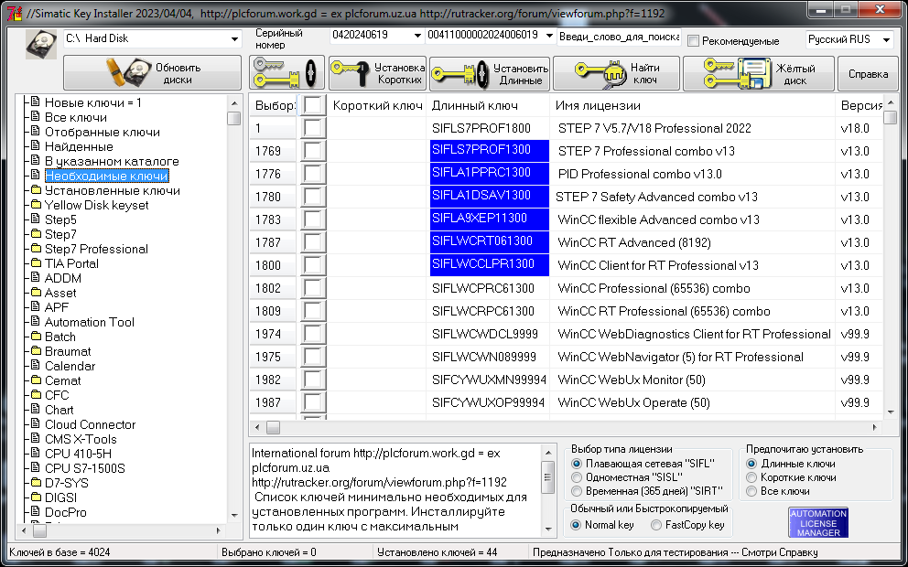Click document icon beside Cloud Connector
This screenshot has width=908, height=567.
tap(36, 423)
